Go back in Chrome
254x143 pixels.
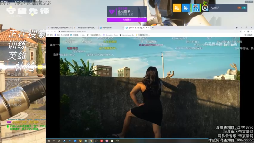48,31
